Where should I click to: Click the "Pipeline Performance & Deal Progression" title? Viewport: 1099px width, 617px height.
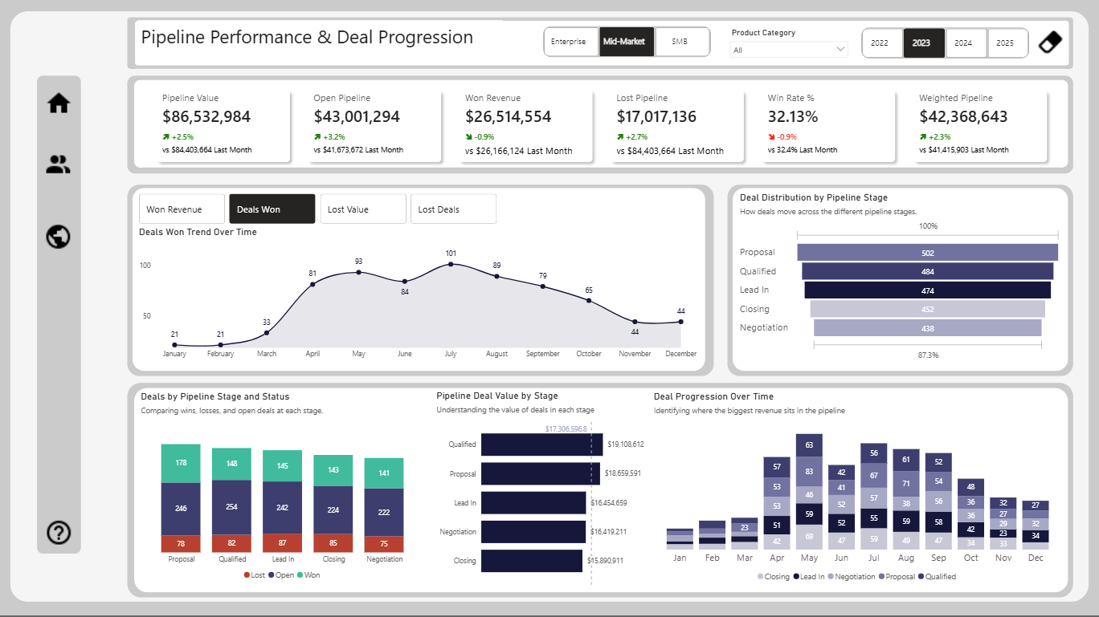[307, 38]
